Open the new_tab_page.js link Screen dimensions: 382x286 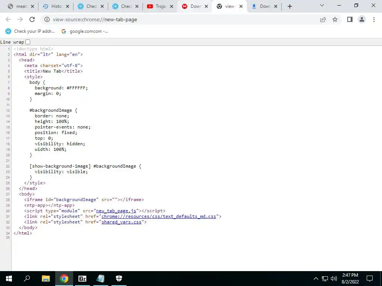click(x=116, y=211)
